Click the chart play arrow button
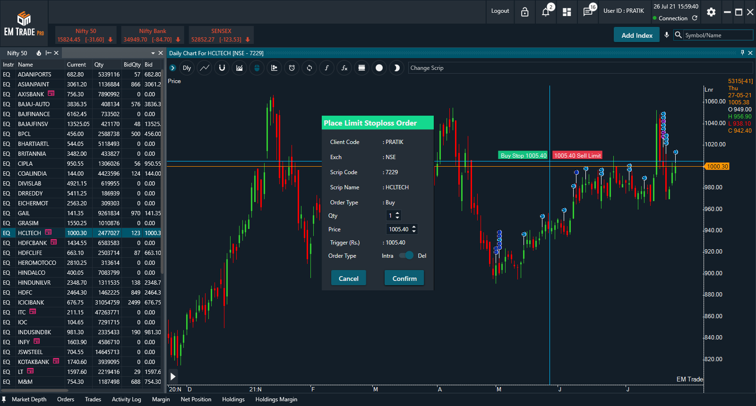756x406 pixels. (x=173, y=376)
